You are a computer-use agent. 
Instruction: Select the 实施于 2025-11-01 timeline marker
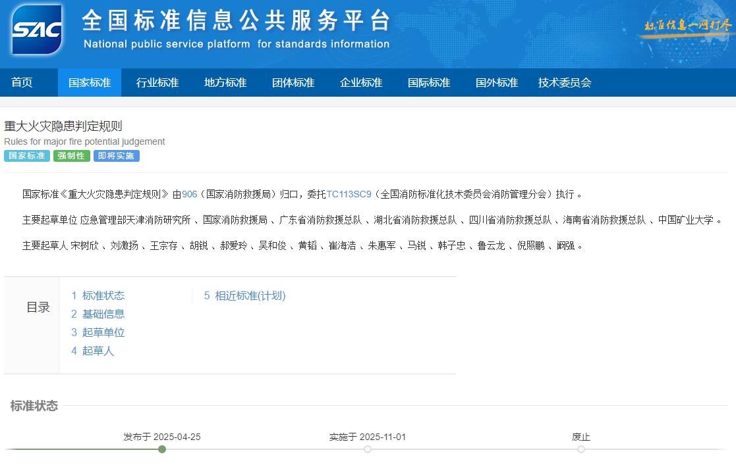pyautogui.click(x=368, y=449)
